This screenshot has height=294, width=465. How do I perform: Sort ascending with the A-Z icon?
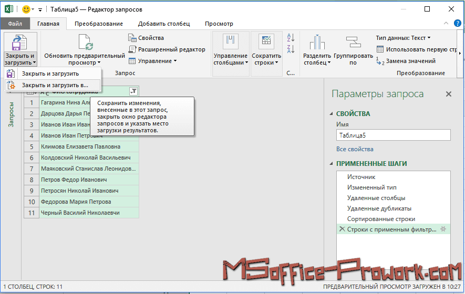[x=291, y=38]
